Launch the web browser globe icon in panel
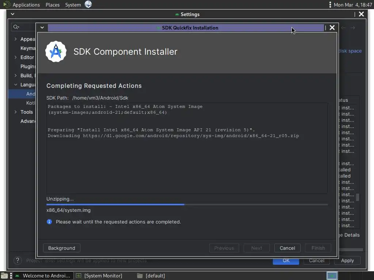This screenshot has width=374, height=280. 88,4
